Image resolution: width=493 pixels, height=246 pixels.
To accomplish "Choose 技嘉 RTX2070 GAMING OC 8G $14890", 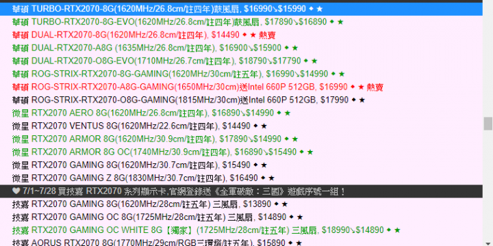I will pyautogui.click(x=241, y=217).
